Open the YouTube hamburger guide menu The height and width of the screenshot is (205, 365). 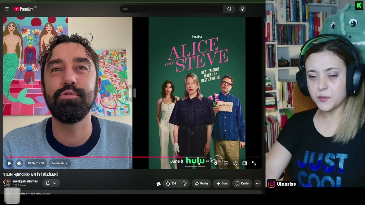pos(7,9)
